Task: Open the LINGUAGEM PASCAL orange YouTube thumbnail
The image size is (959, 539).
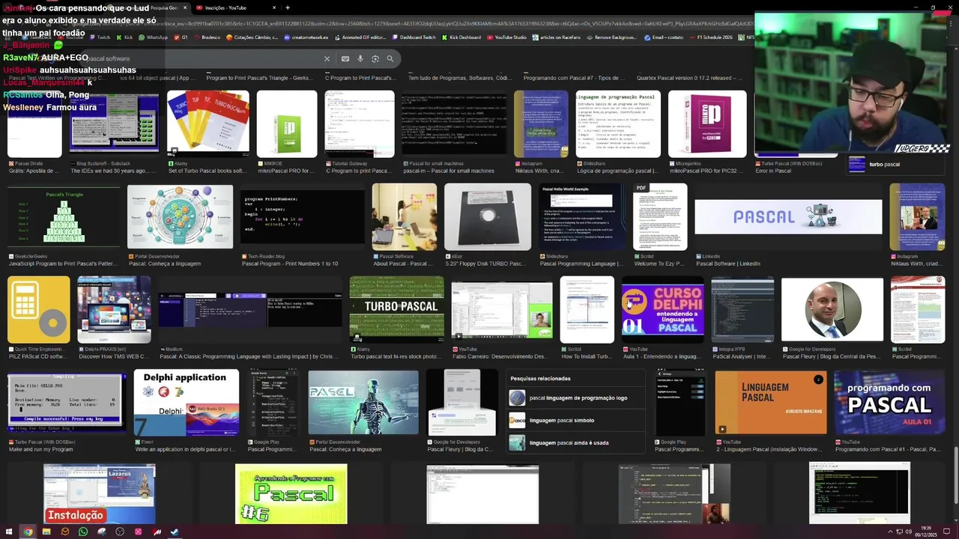Action: (x=771, y=403)
